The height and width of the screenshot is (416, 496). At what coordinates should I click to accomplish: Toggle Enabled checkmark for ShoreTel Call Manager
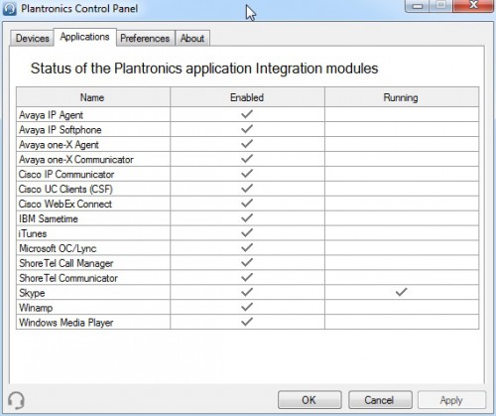point(247,263)
